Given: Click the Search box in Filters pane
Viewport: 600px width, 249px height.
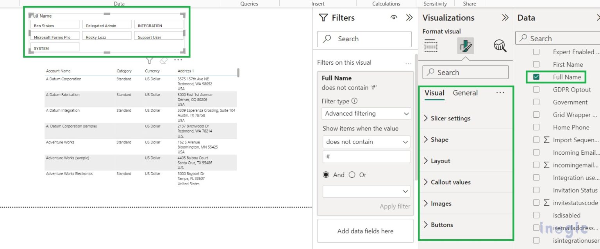Looking at the screenshot, I should pos(364,39).
